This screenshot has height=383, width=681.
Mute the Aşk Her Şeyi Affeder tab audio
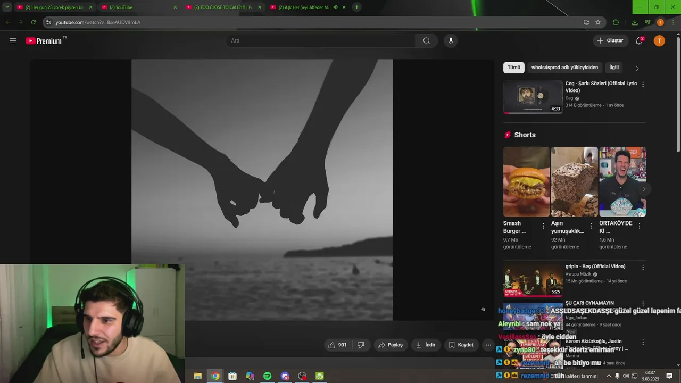click(x=335, y=7)
